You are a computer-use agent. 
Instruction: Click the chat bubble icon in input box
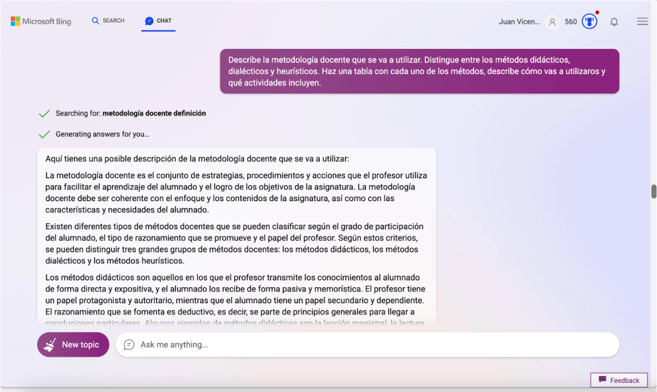(129, 344)
